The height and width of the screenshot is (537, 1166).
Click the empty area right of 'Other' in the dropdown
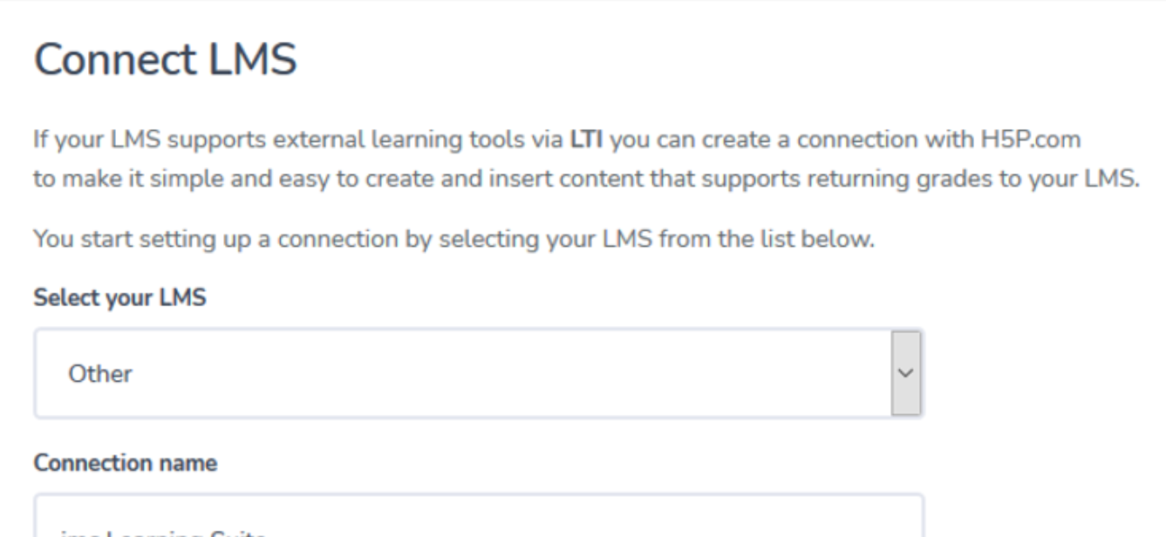coord(523,373)
